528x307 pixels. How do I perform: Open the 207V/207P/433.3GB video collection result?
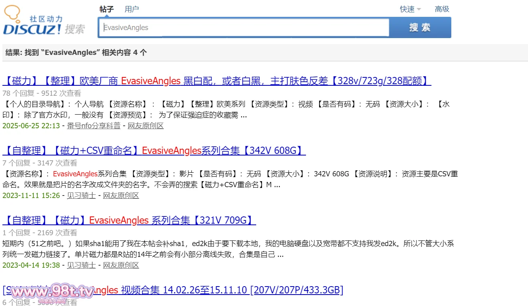click(x=231, y=290)
